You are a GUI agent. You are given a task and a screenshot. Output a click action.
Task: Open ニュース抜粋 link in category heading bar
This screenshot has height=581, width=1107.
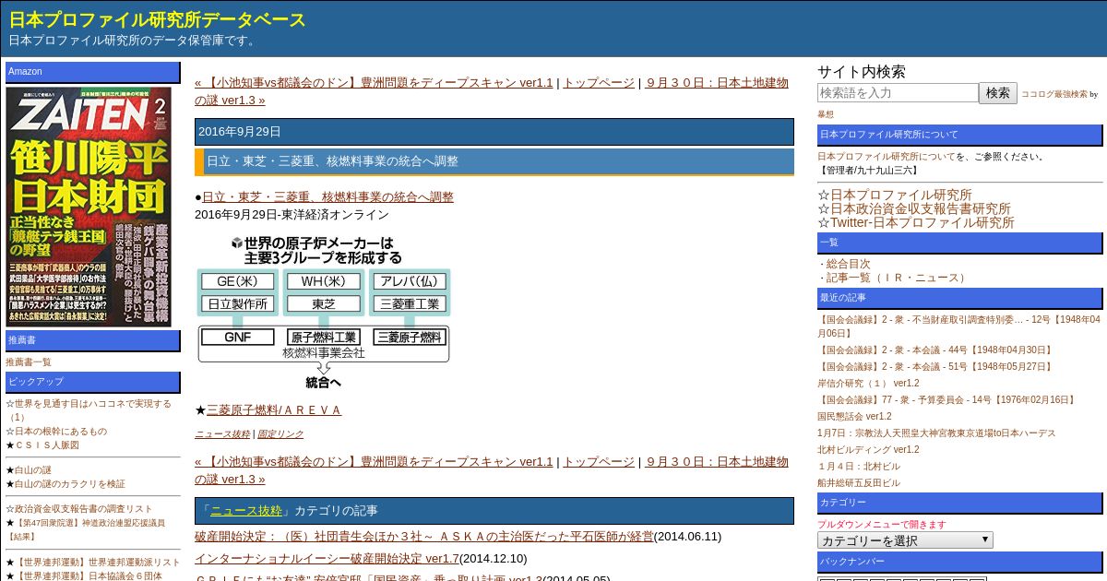[x=246, y=510]
